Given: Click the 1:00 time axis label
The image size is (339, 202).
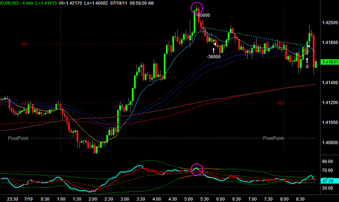Looking at the screenshot, I should [61, 199].
